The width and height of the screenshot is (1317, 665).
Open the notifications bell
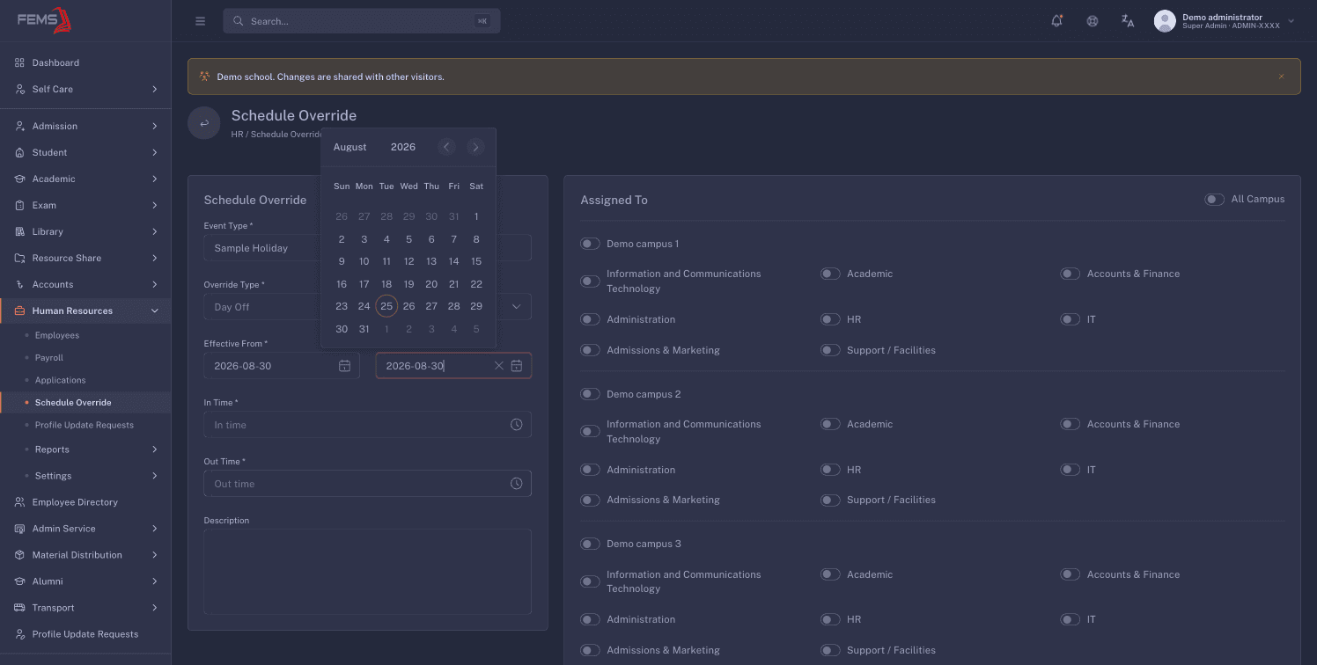click(1057, 21)
